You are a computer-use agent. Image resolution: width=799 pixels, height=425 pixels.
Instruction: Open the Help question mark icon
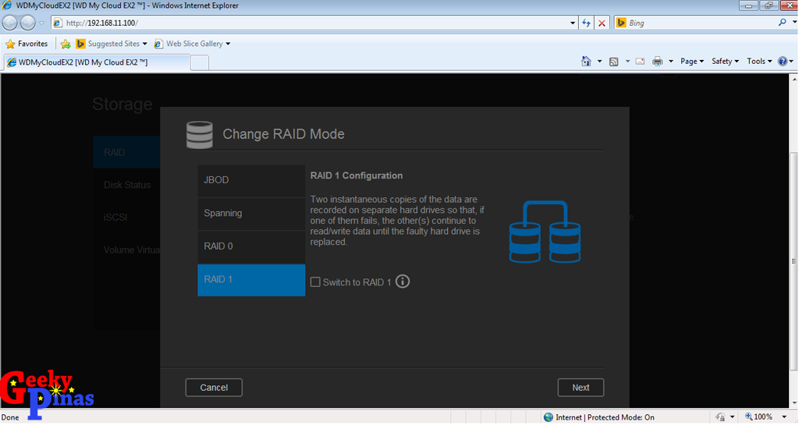[x=783, y=61]
